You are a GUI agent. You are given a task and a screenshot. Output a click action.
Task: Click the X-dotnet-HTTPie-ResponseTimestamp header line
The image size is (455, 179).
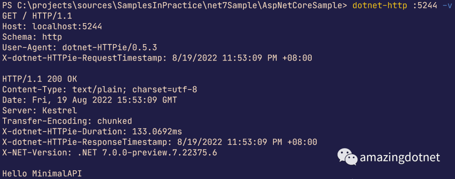coord(159,142)
